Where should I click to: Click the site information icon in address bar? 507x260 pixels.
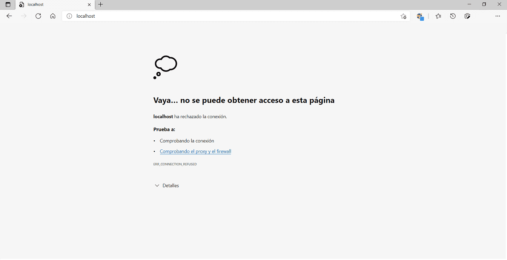(x=69, y=16)
